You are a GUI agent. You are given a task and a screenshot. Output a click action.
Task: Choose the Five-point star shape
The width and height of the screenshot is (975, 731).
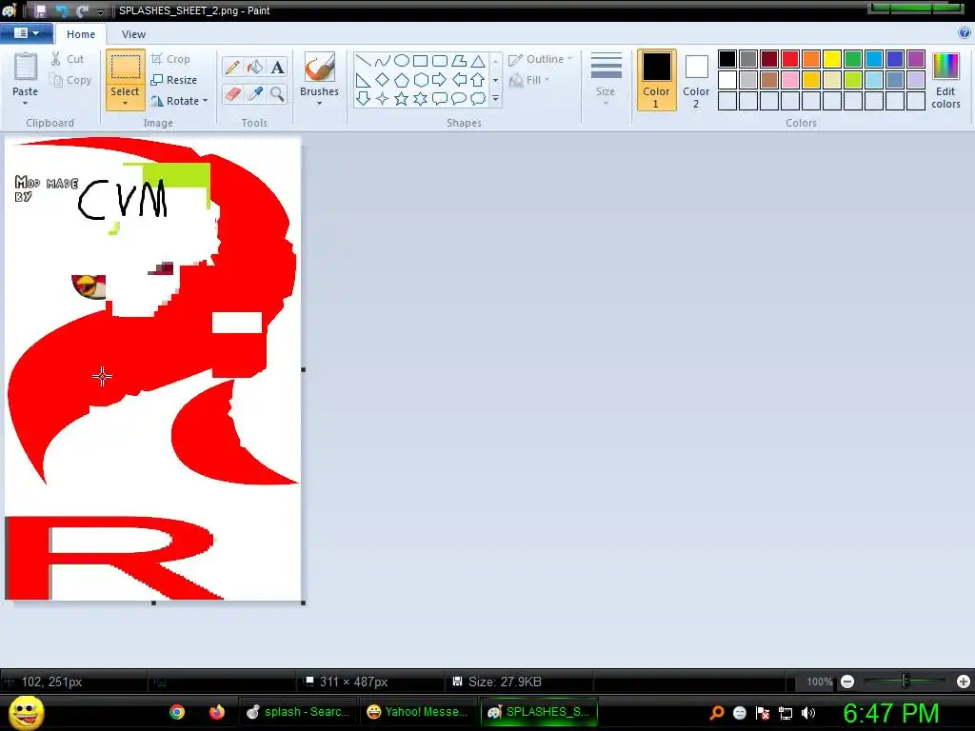pyautogui.click(x=402, y=98)
